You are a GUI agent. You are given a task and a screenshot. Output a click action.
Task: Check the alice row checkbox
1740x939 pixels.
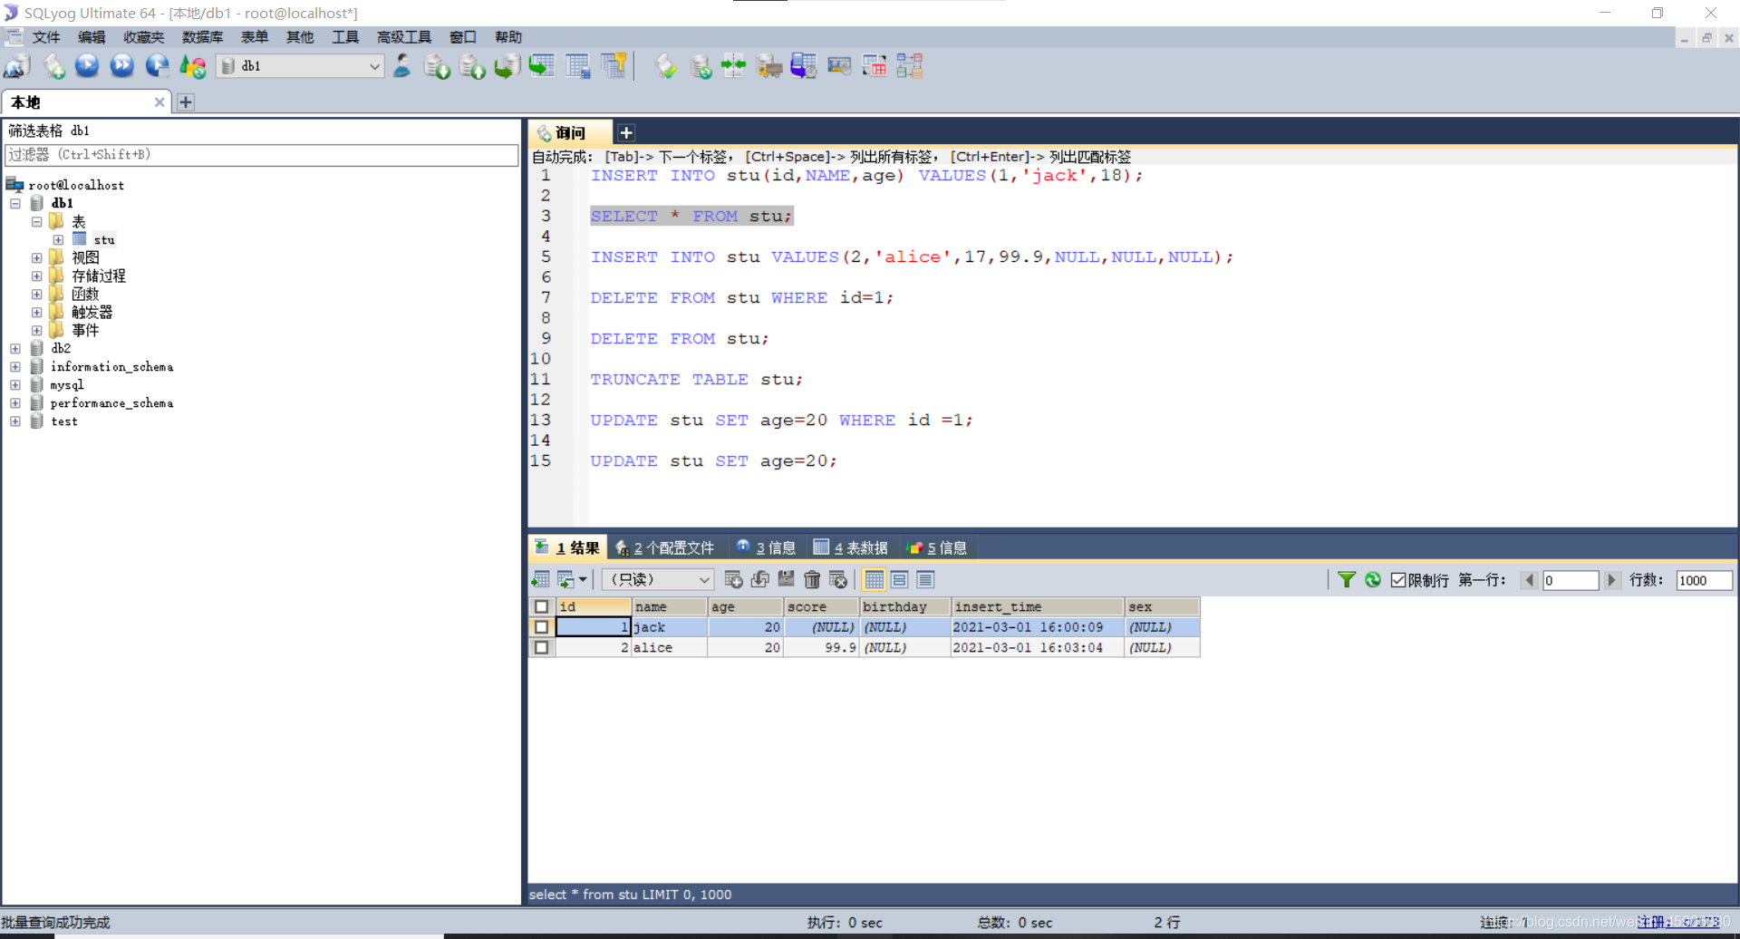coord(541,648)
